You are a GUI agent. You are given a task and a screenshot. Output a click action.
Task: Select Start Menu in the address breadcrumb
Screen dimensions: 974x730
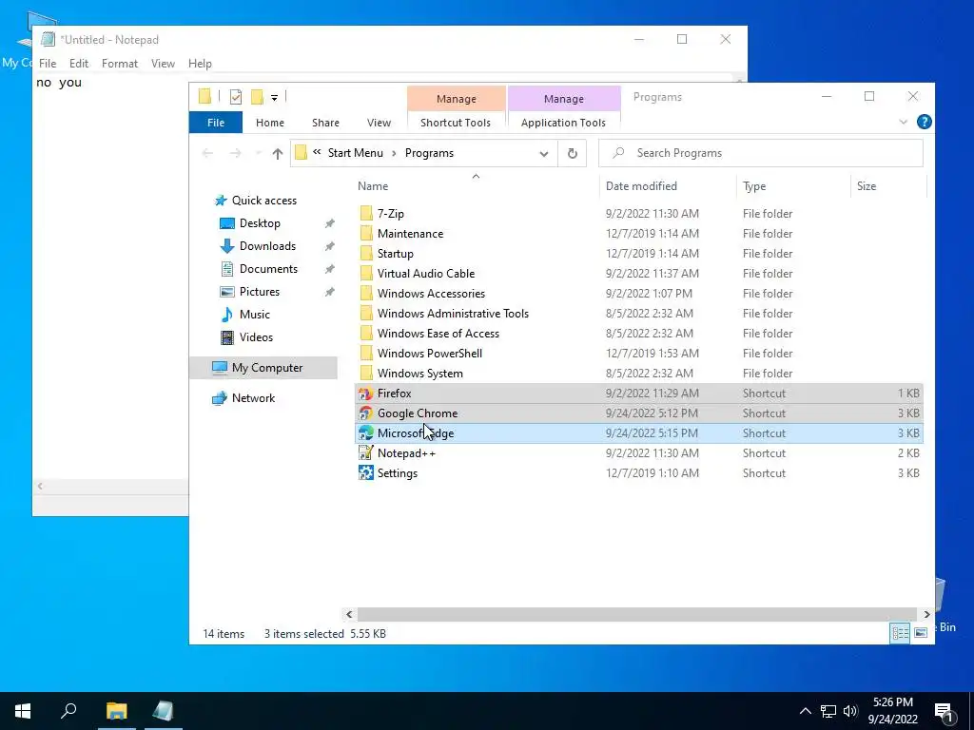click(x=356, y=153)
